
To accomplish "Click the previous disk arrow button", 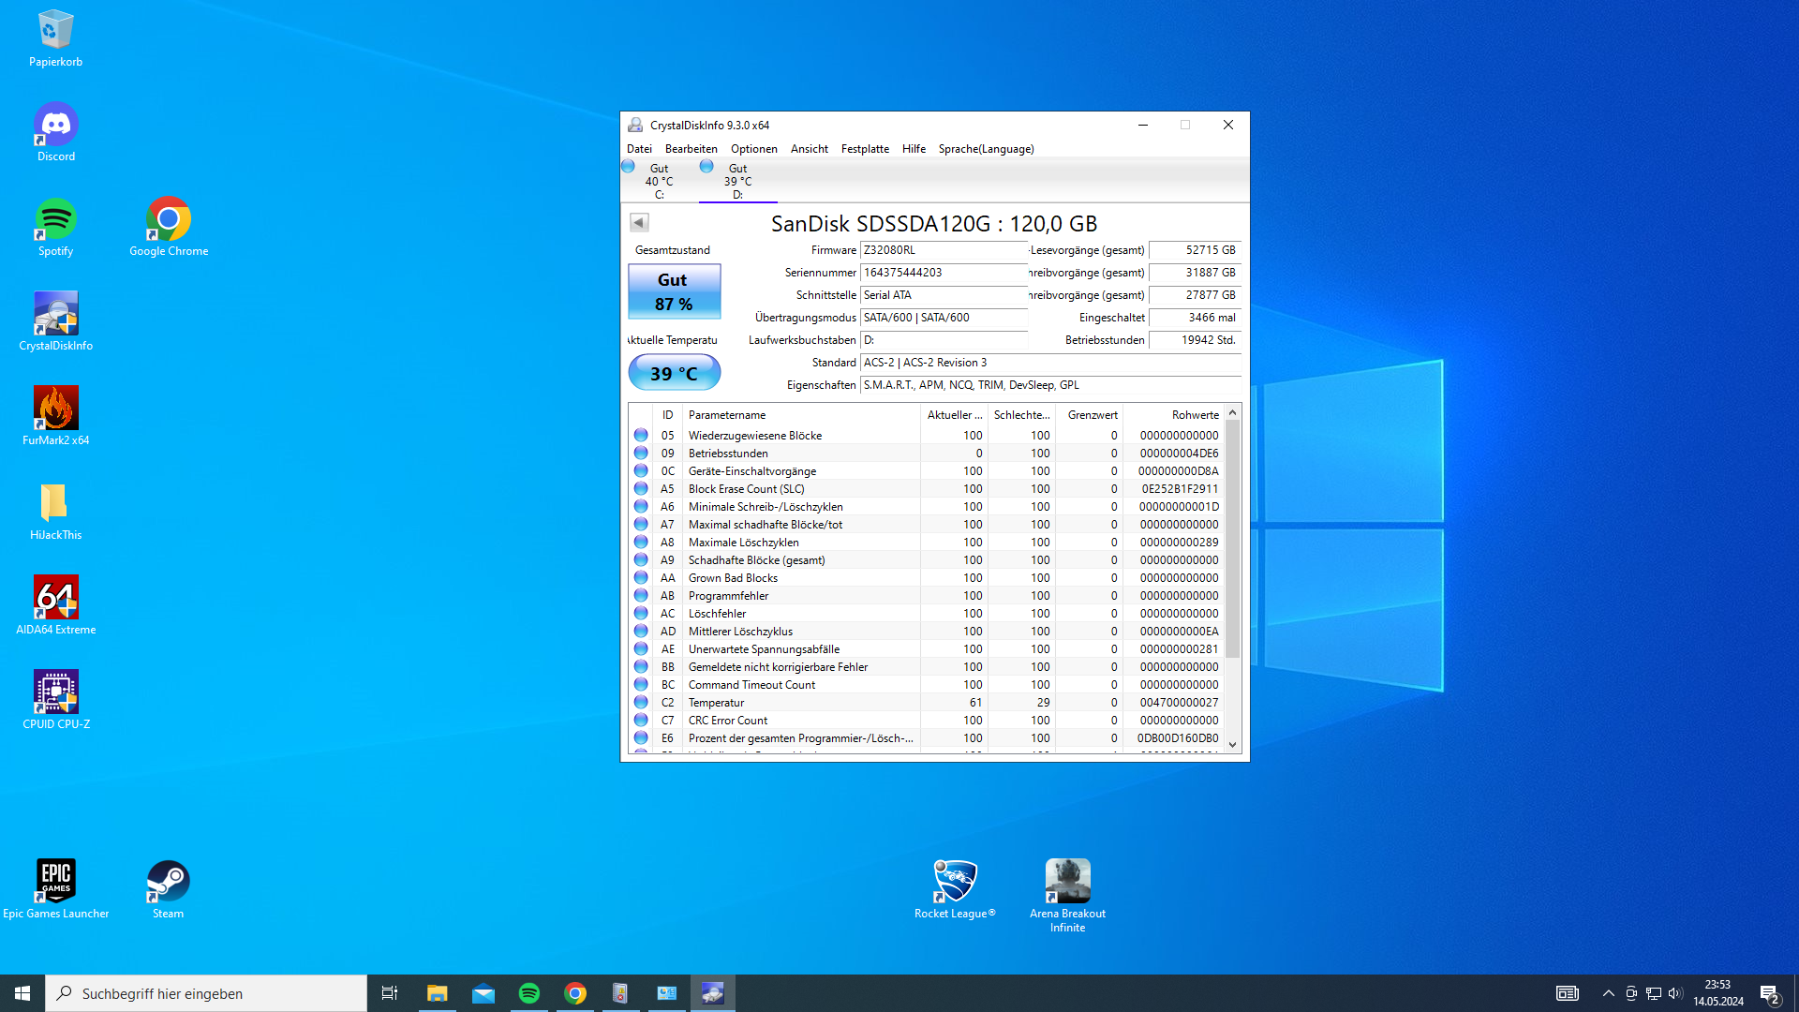I will click(x=639, y=222).
